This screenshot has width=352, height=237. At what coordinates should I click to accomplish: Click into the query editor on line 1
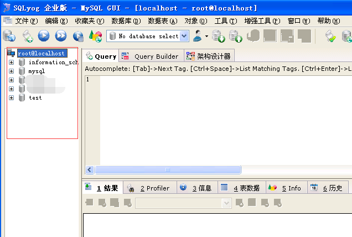tap(225, 79)
